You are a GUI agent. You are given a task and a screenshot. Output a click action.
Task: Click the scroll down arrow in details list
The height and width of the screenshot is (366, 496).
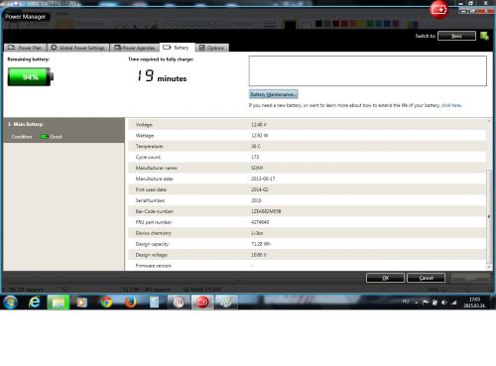pyautogui.click(x=489, y=266)
